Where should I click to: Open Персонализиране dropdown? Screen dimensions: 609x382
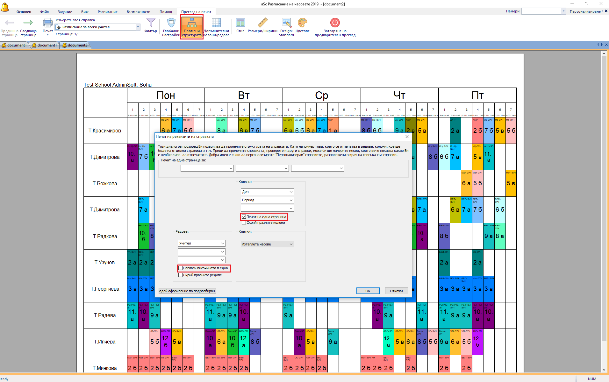pos(586,11)
